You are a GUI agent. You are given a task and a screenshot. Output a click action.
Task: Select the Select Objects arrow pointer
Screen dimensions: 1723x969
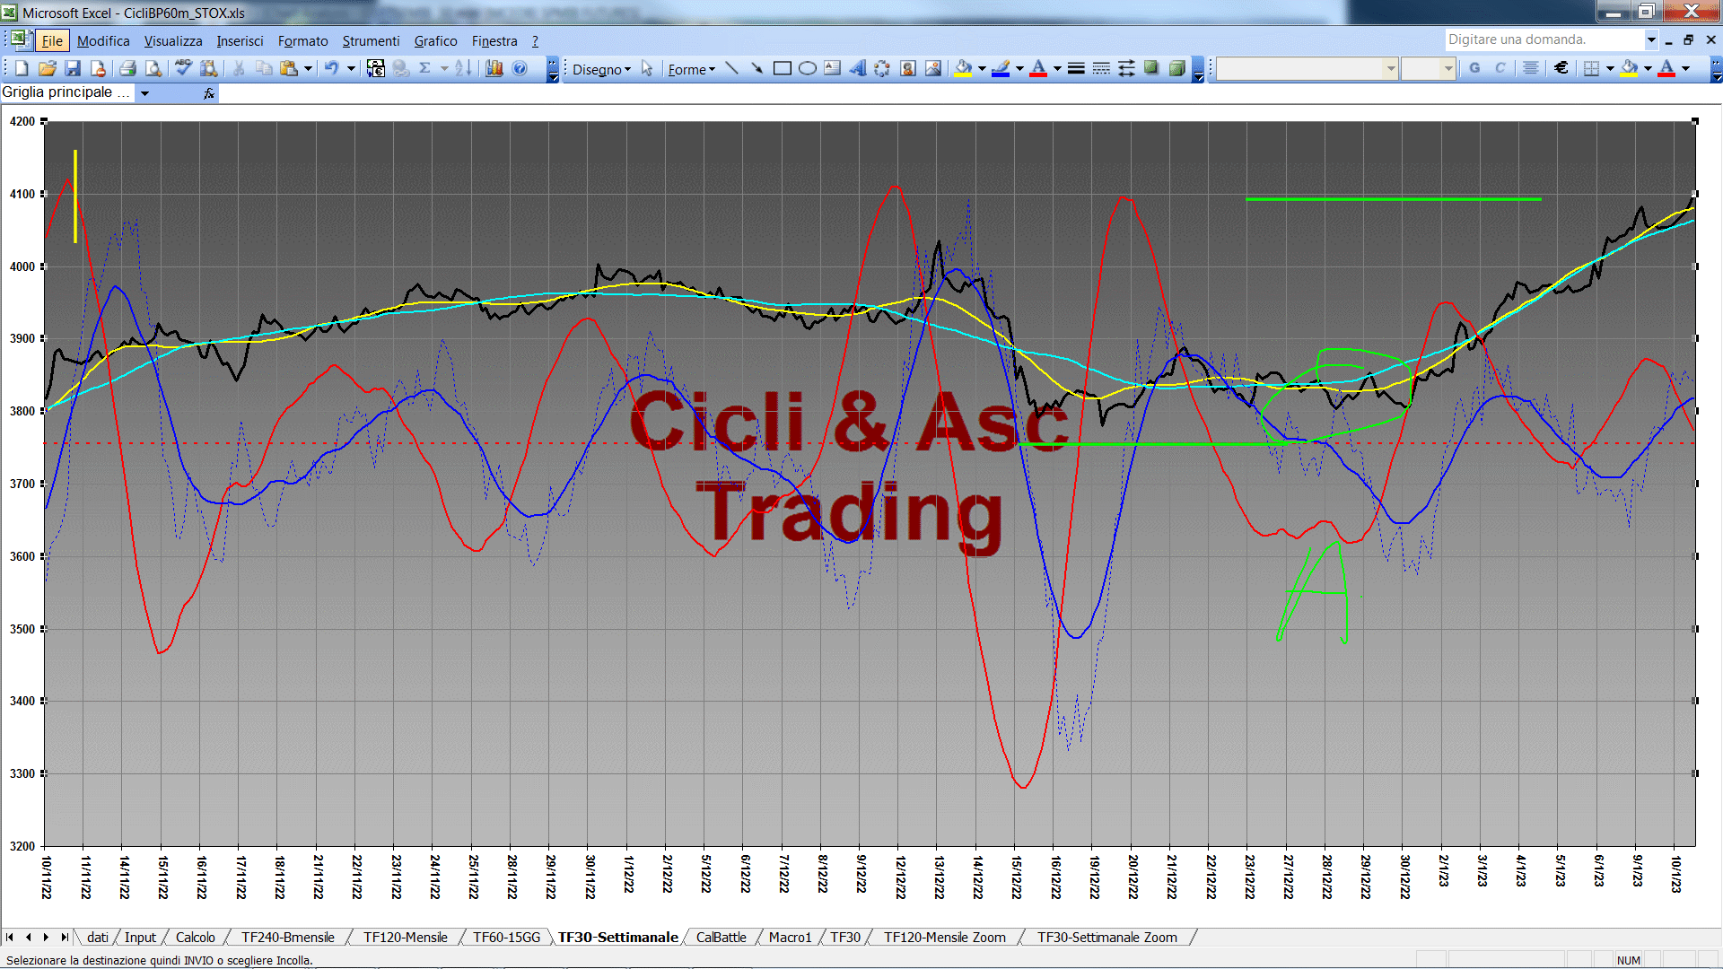(647, 68)
